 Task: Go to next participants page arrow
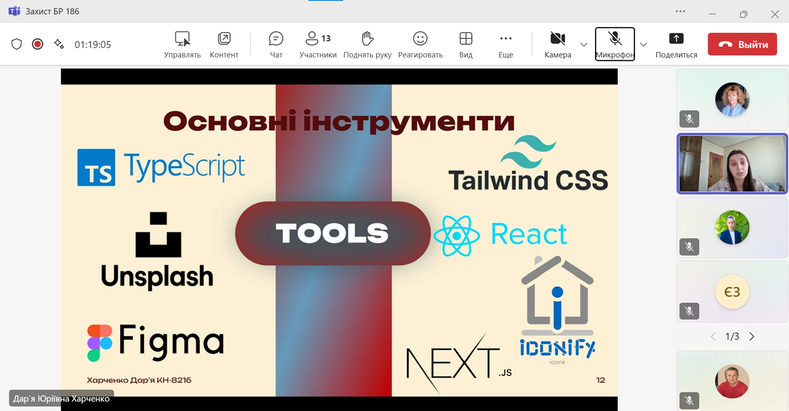pyautogui.click(x=752, y=337)
